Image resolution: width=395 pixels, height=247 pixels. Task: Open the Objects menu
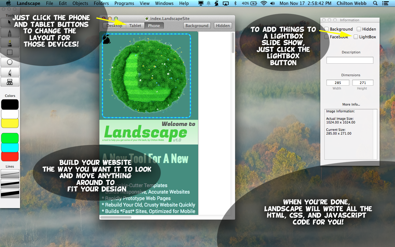80,3
